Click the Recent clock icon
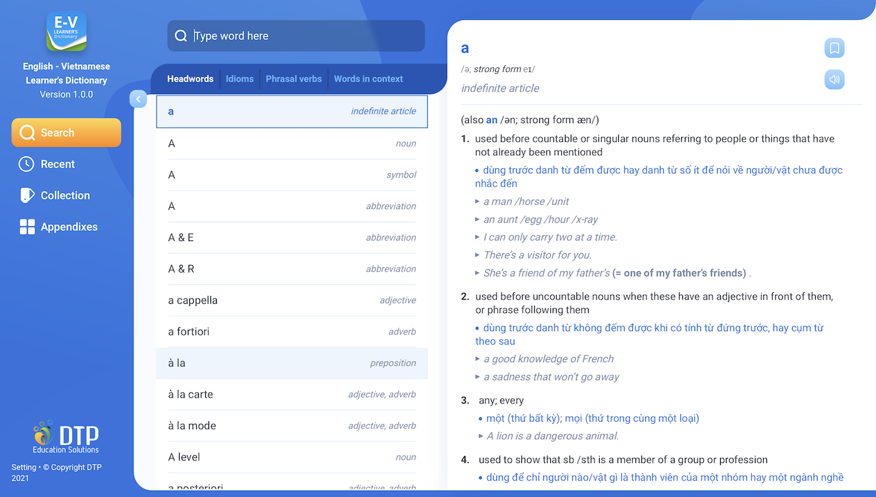This screenshot has height=497, width=876. tap(26, 164)
